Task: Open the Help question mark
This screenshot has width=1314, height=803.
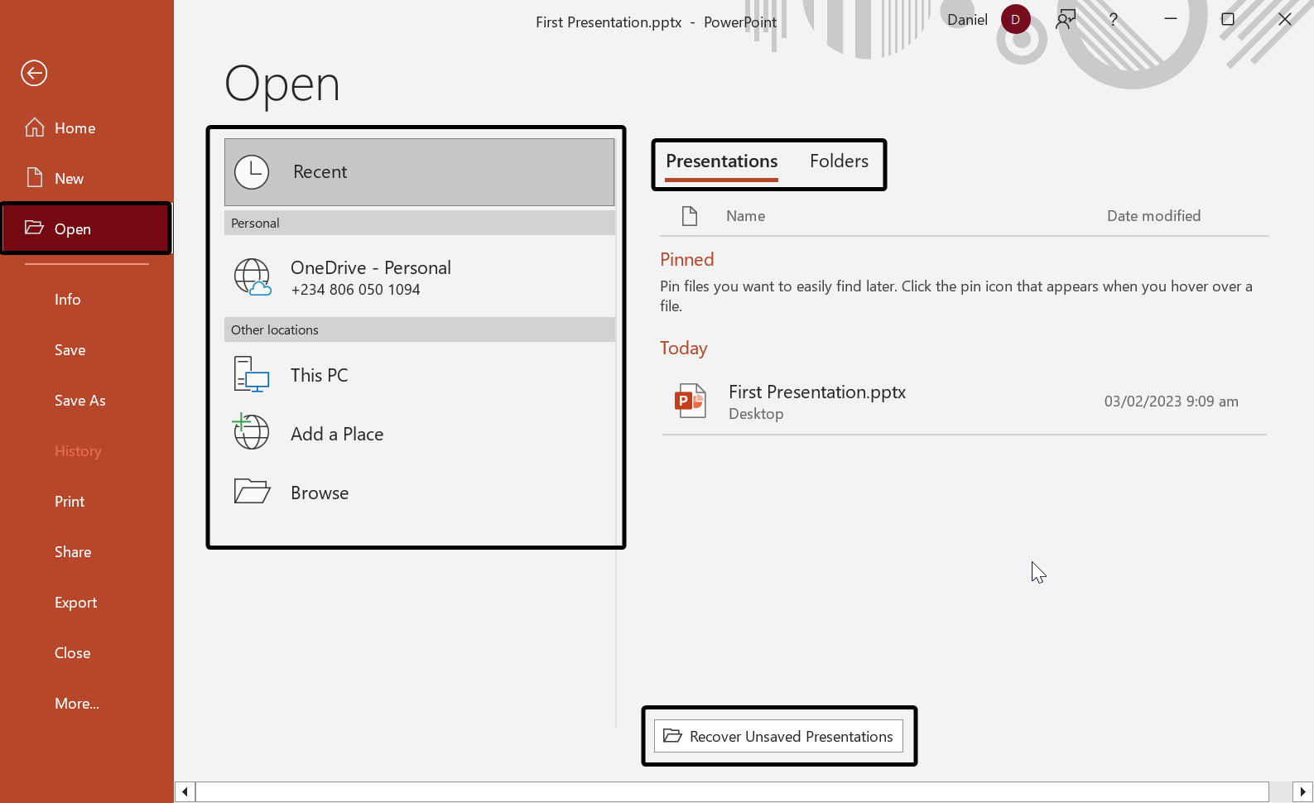Action: click(1114, 20)
